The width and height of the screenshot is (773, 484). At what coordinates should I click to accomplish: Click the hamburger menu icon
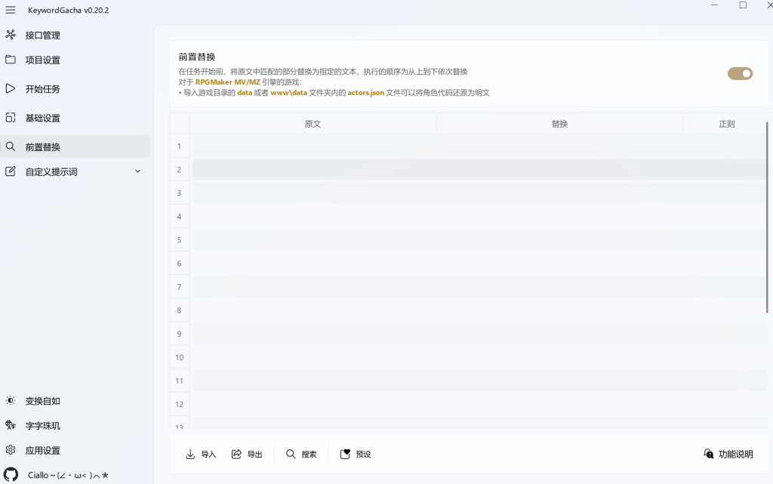[11, 10]
